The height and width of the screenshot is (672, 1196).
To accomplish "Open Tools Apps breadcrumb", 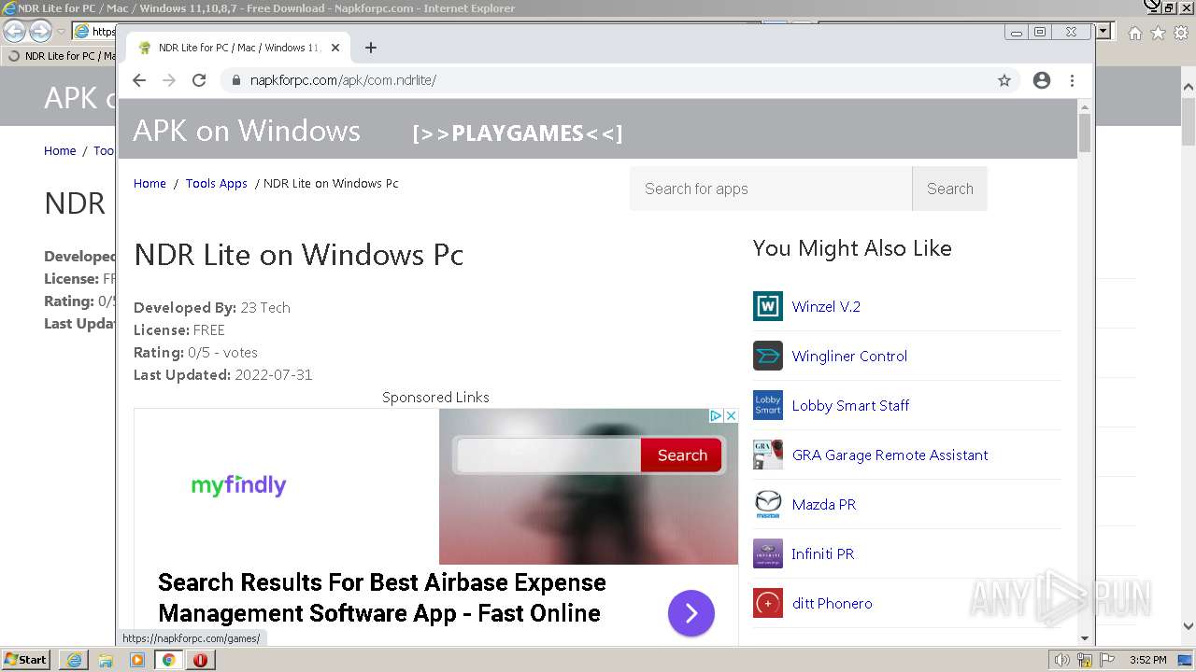I will pos(217,183).
